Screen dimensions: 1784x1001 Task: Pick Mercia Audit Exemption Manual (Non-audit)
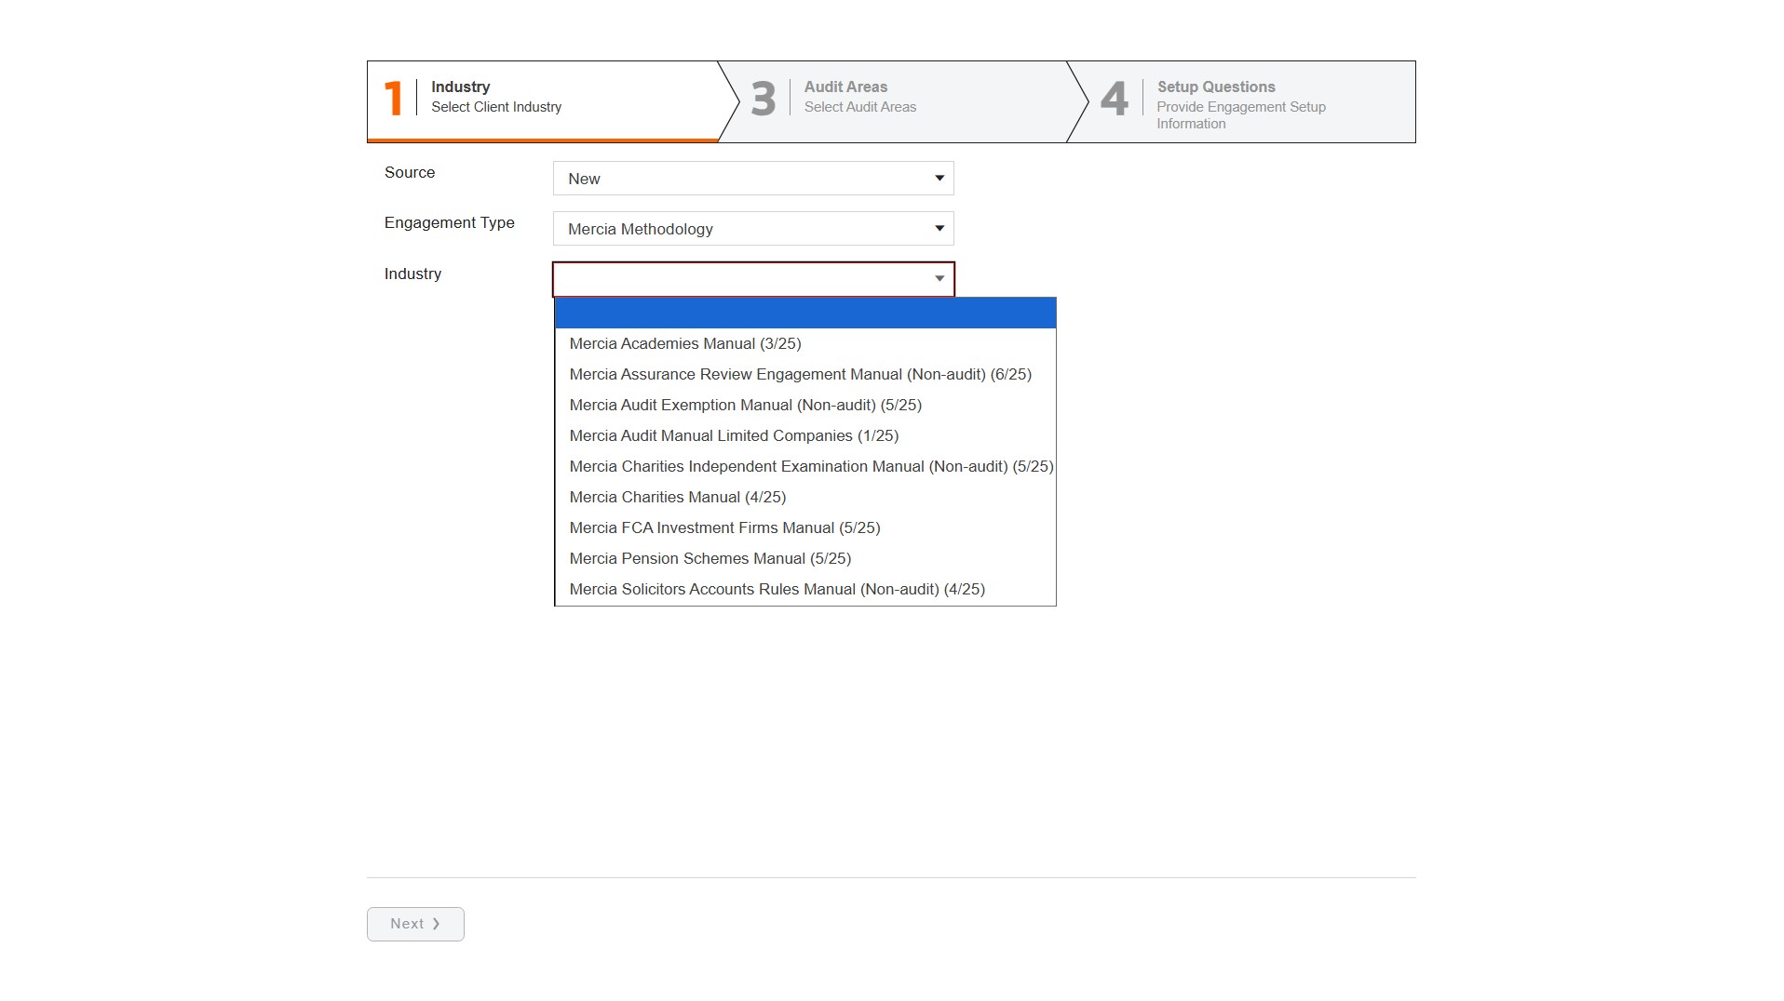[x=745, y=406]
